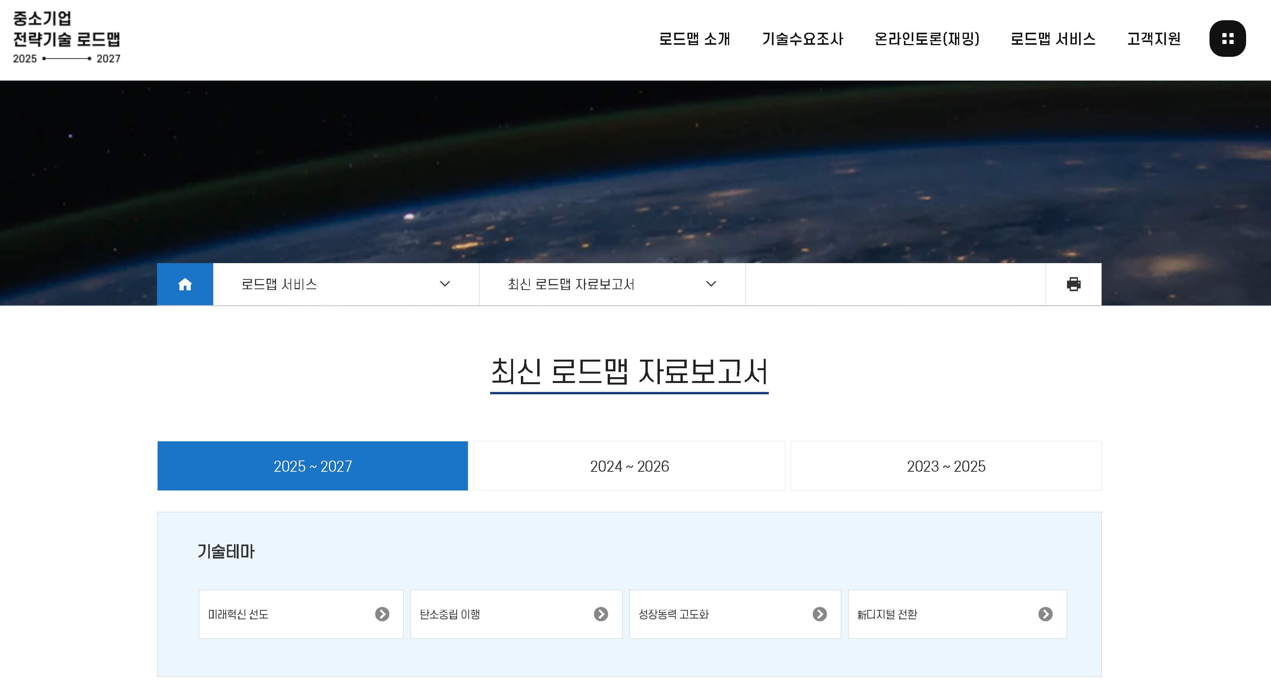This screenshot has height=694, width=1271.
Task: Open the 기술수요조사 menu
Action: pyautogui.click(x=802, y=39)
